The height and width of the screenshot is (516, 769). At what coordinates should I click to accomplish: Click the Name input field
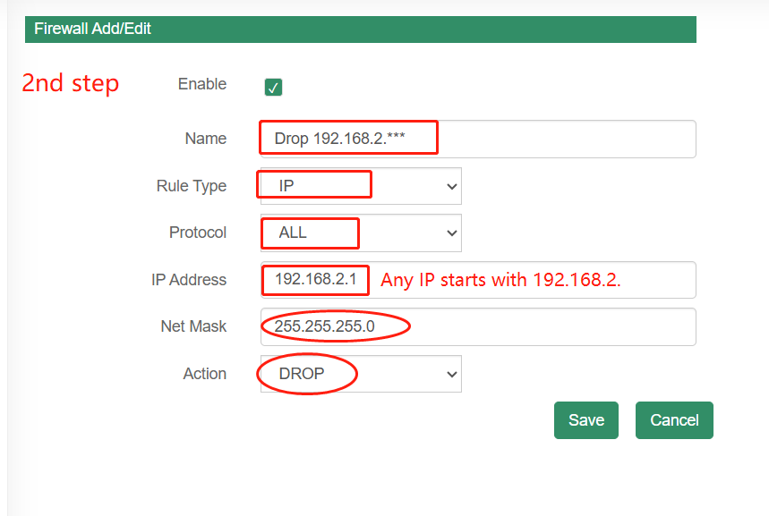click(478, 139)
